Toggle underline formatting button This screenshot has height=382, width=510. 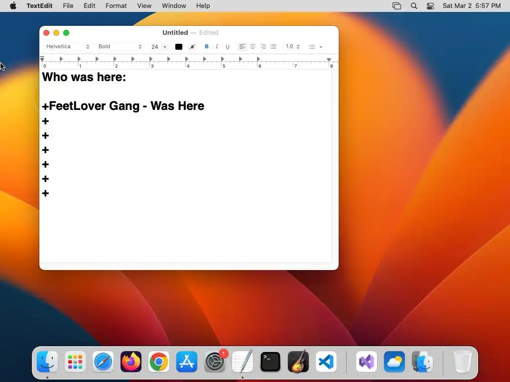click(228, 47)
